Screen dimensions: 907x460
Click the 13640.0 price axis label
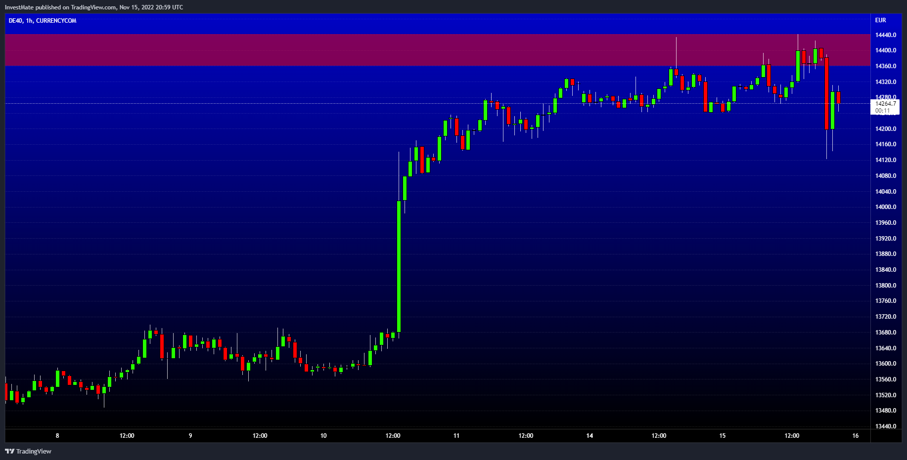click(x=886, y=348)
